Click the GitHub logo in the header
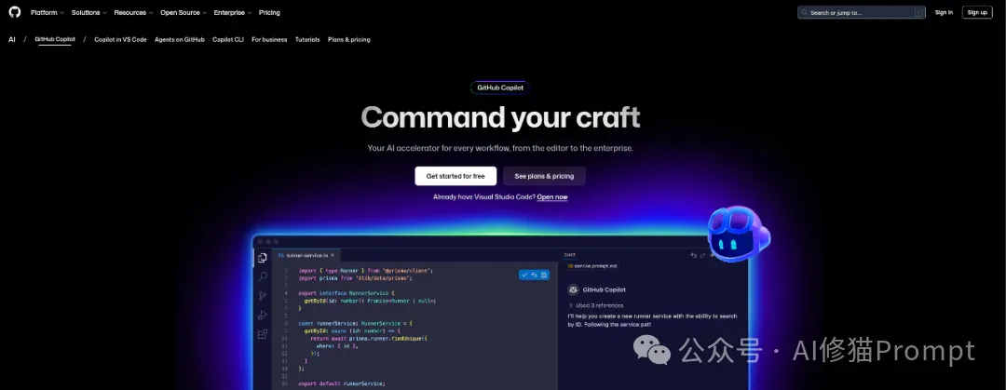This screenshot has height=390, width=1006. click(15, 12)
